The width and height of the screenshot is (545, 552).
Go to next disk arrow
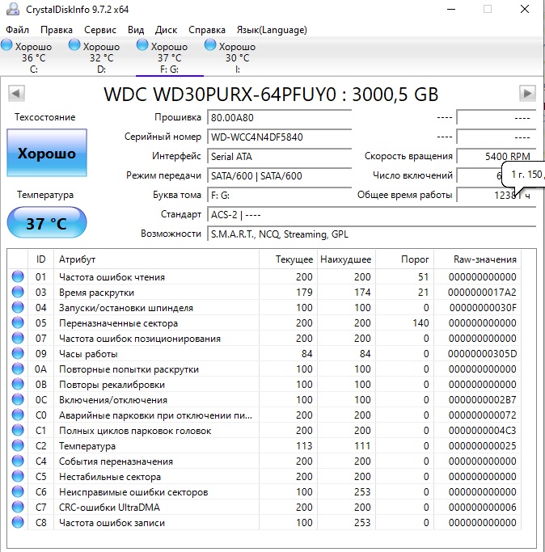click(x=527, y=93)
